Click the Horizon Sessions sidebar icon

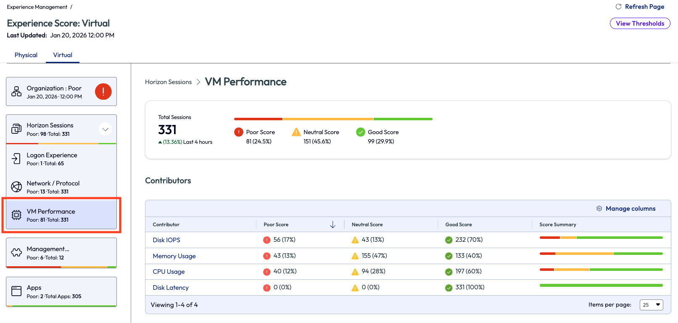point(16,129)
